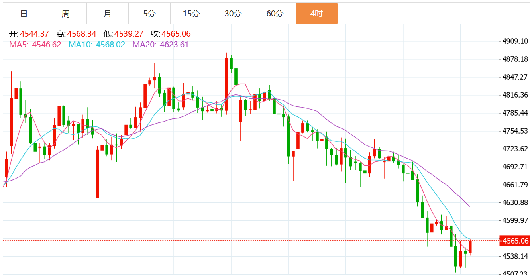This screenshot has width=530, height=275.
Task: Click the 4661.79 price axis label
Action: click(515, 185)
